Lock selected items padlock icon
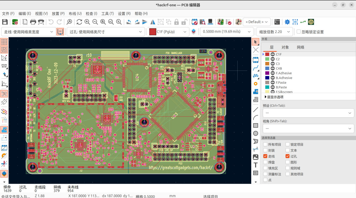 click(x=176, y=22)
